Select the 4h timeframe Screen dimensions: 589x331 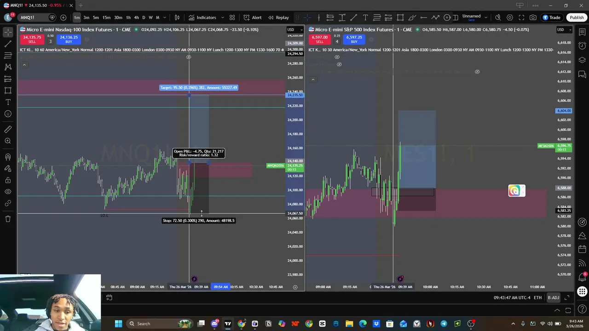pyautogui.click(x=136, y=17)
